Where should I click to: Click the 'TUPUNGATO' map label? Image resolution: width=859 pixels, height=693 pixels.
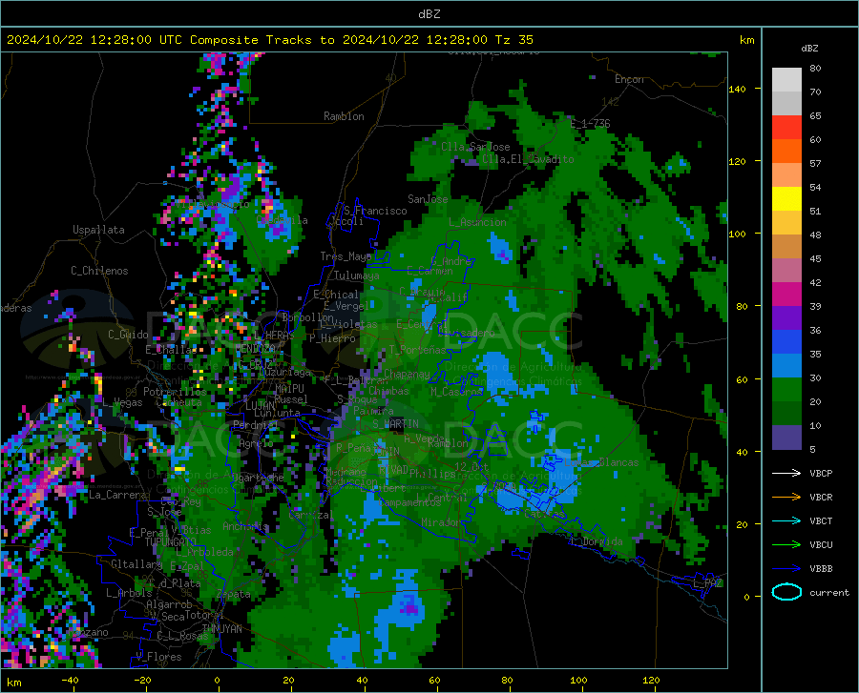pyautogui.click(x=171, y=542)
